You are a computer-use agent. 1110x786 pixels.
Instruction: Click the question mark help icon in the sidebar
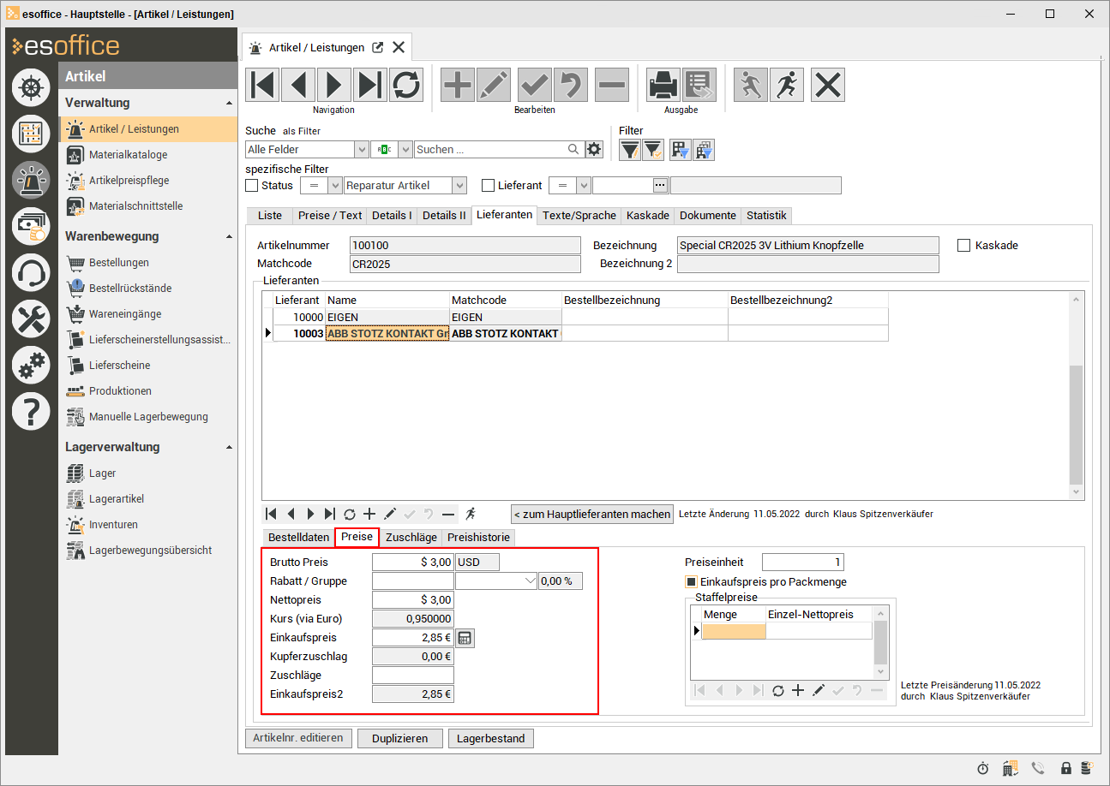[31, 413]
